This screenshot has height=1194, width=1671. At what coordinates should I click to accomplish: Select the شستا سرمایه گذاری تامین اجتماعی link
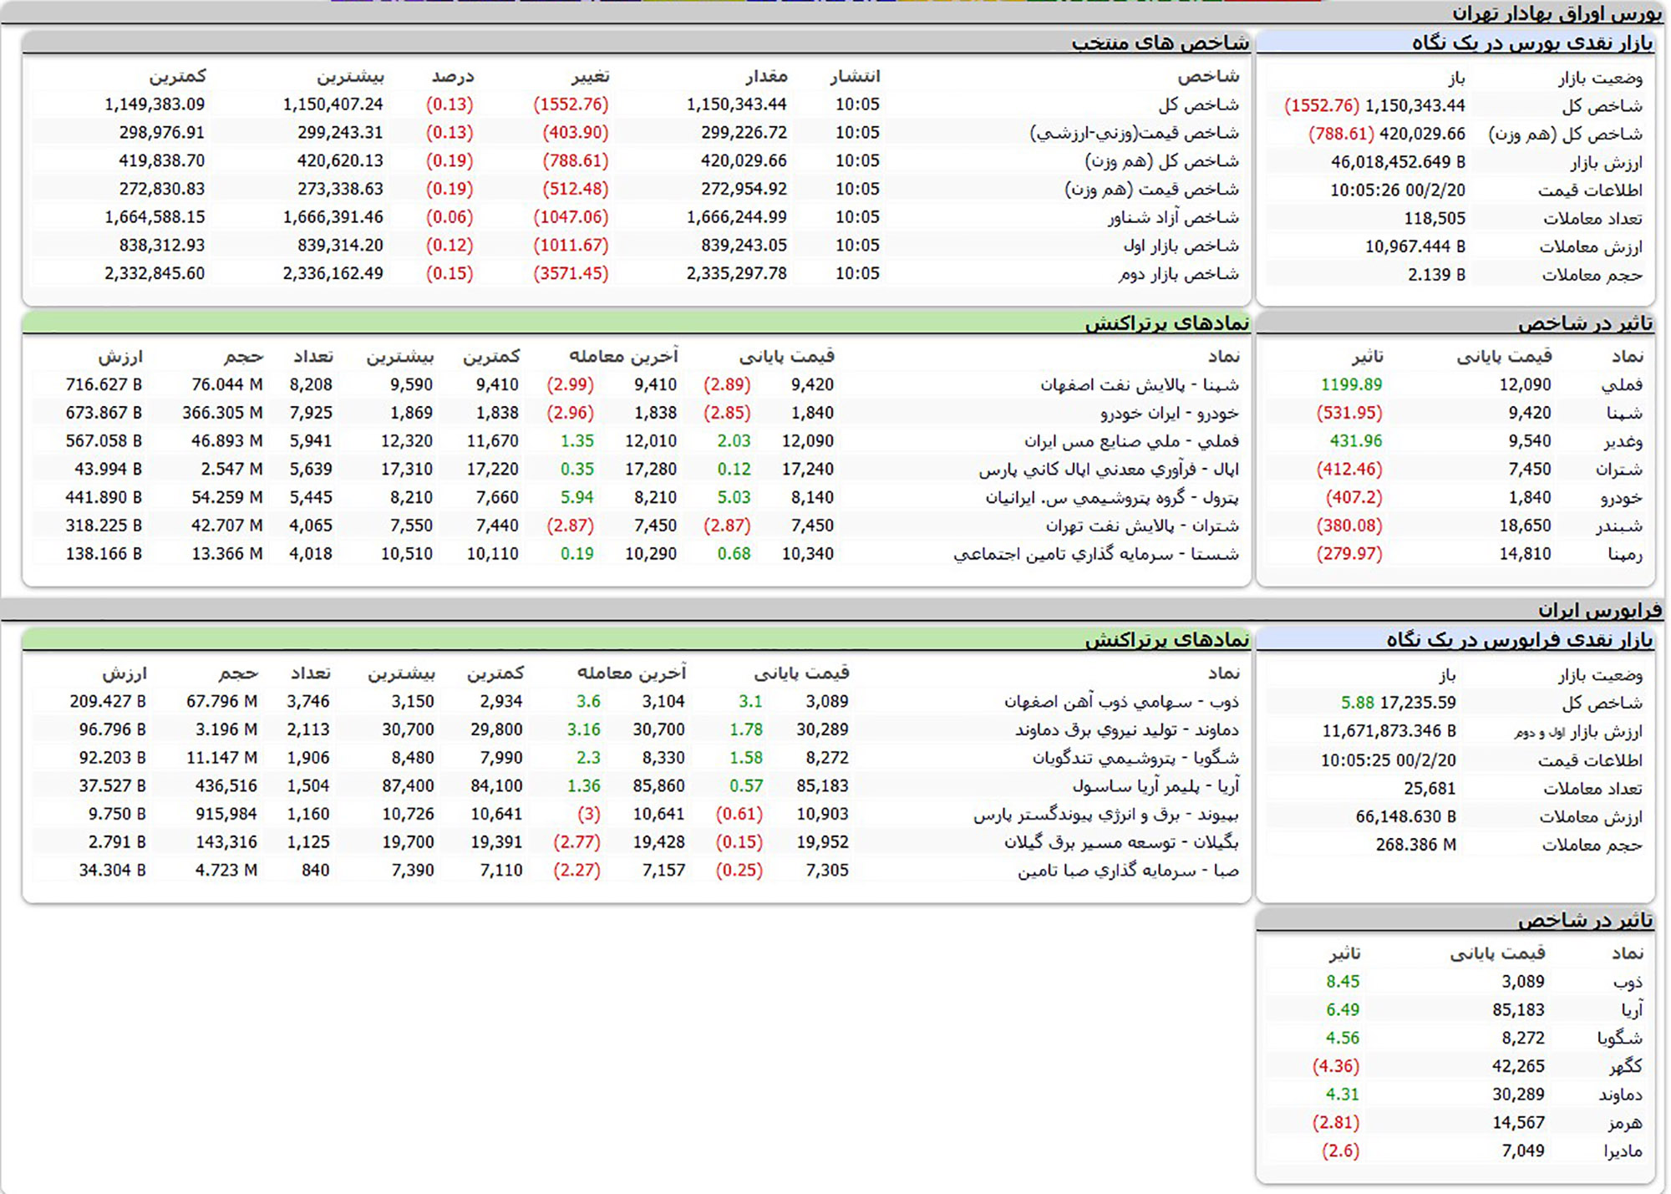coord(1095,554)
